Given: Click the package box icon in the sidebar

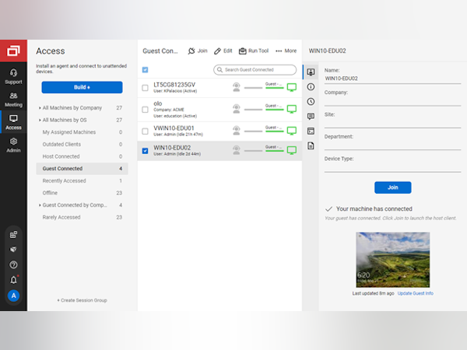Looking at the screenshot, I should pyautogui.click(x=13, y=250).
